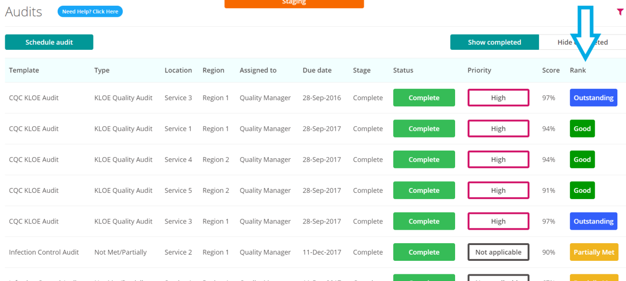Click the Status column header
The image size is (626, 281).
pyautogui.click(x=403, y=70)
